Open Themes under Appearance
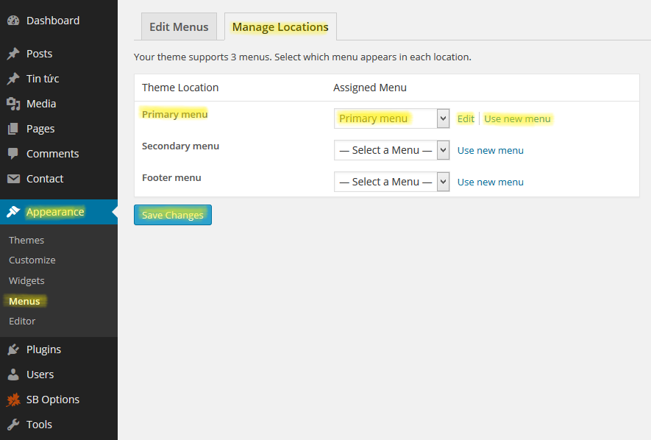 (x=26, y=240)
